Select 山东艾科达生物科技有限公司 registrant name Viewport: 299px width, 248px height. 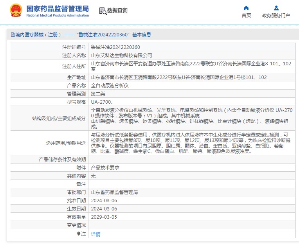tap(121, 55)
